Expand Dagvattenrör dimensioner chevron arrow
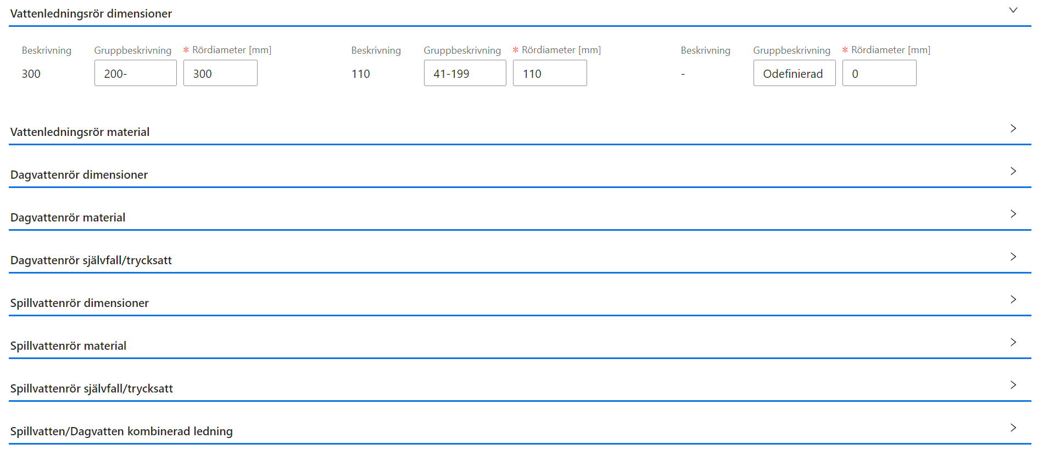The width and height of the screenshot is (1038, 455). point(1013,171)
